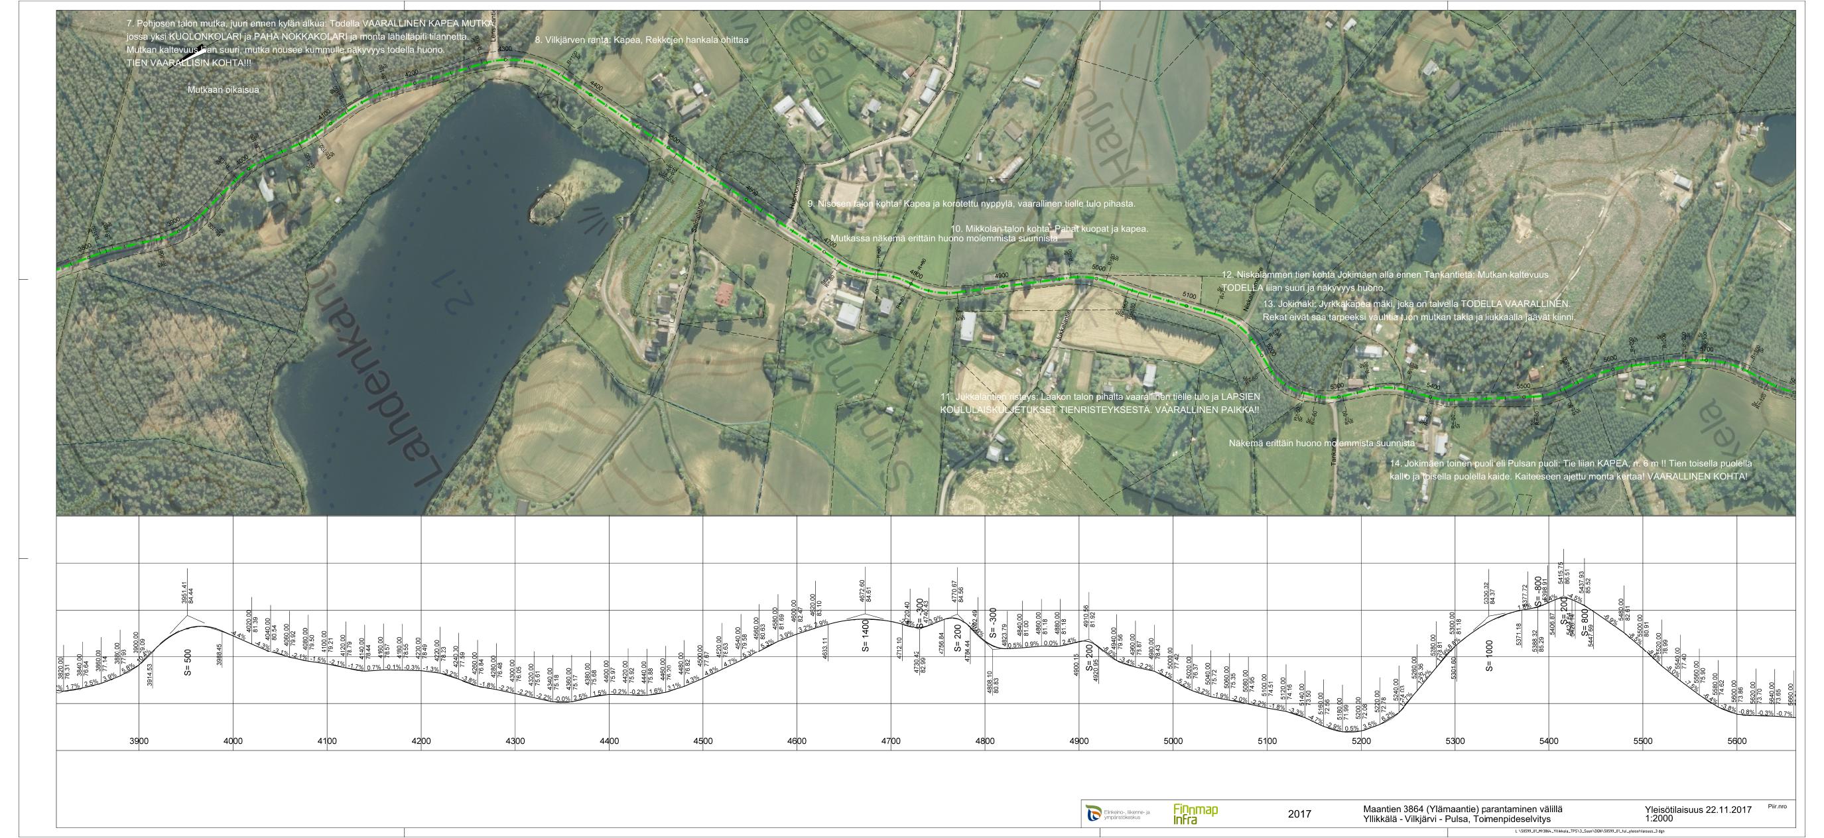Click station label 4200 on the profile axis
Viewport: 1824px width, 838px height.
click(x=421, y=741)
